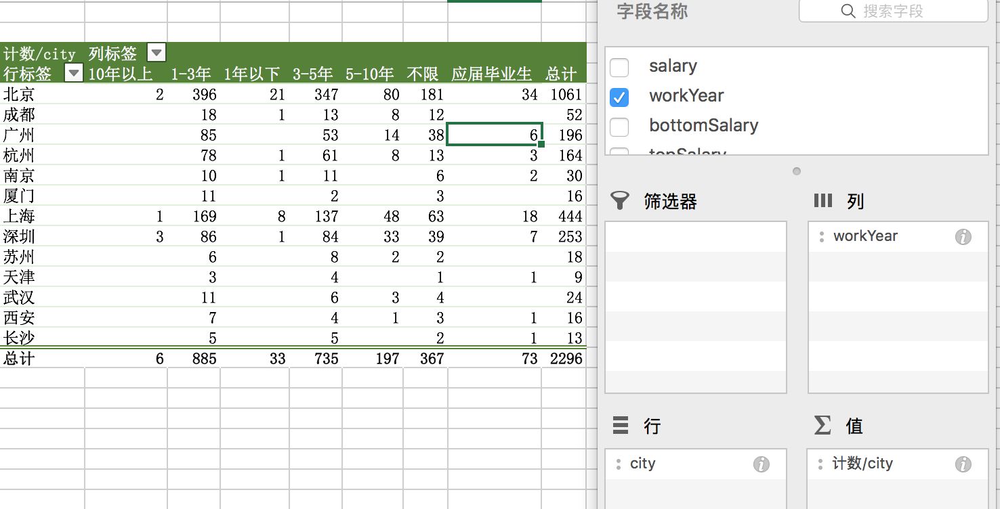Select grand total cell 2296
Viewport: 1000px width, 509px height.
point(566,358)
